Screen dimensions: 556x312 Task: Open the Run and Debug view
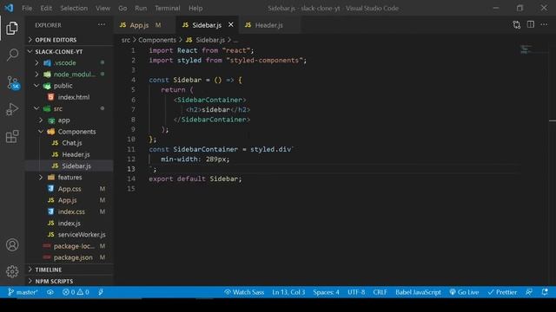(12, 109)
